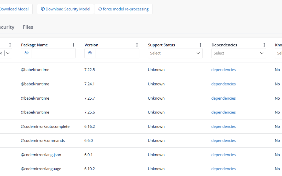Click the Ab filter icon under Version
The height and width of the screenshot is (176, 282).
click(90, 53)
